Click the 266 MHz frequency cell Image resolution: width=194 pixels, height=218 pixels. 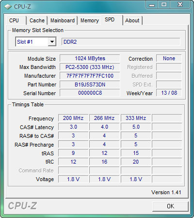(104, 118)
